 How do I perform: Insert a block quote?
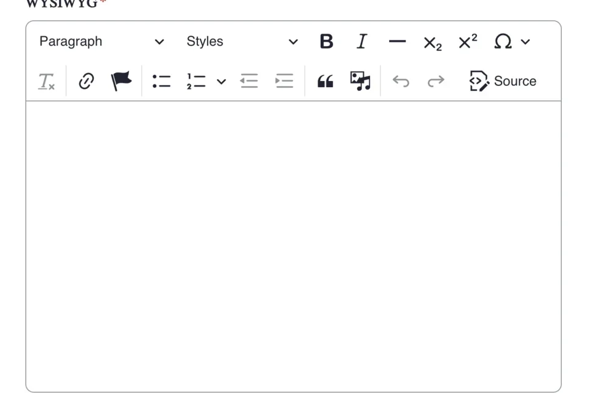[325, 80]
